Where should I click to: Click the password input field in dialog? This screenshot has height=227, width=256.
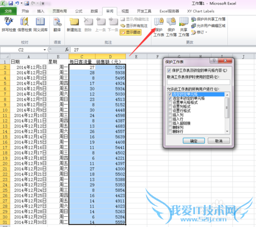point(199,82)
